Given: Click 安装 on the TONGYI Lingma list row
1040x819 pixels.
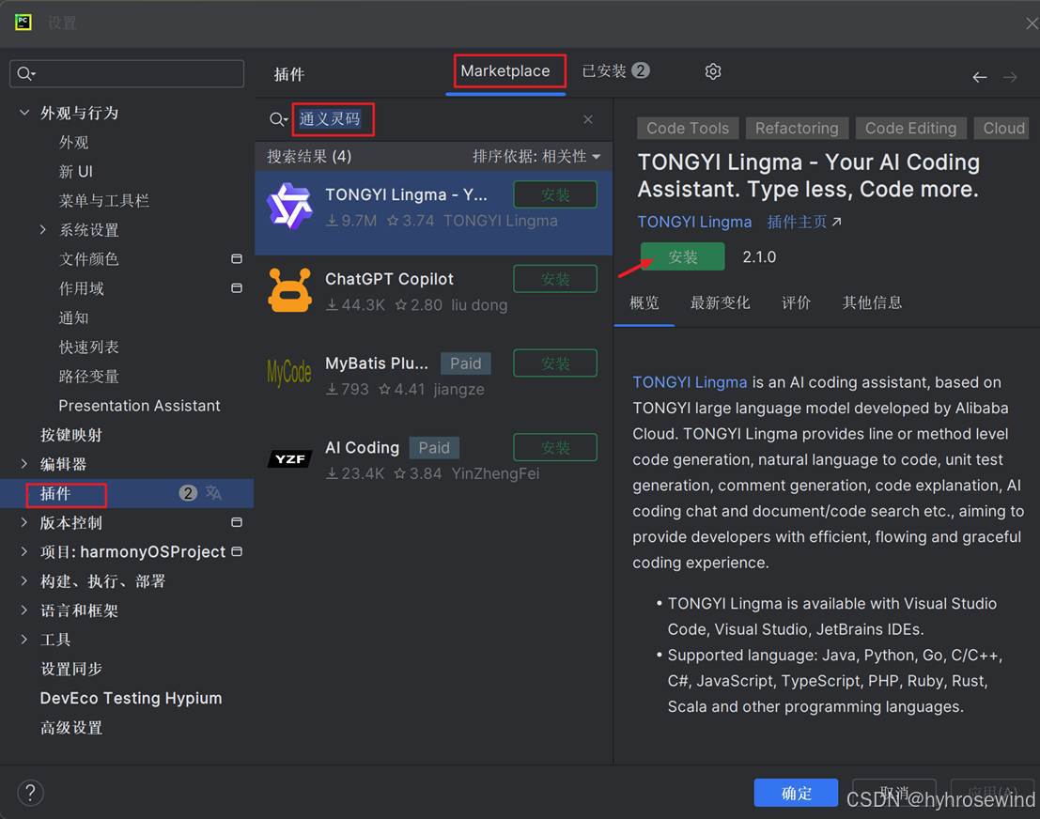Looking at the screenshot, I should (555, 195).
